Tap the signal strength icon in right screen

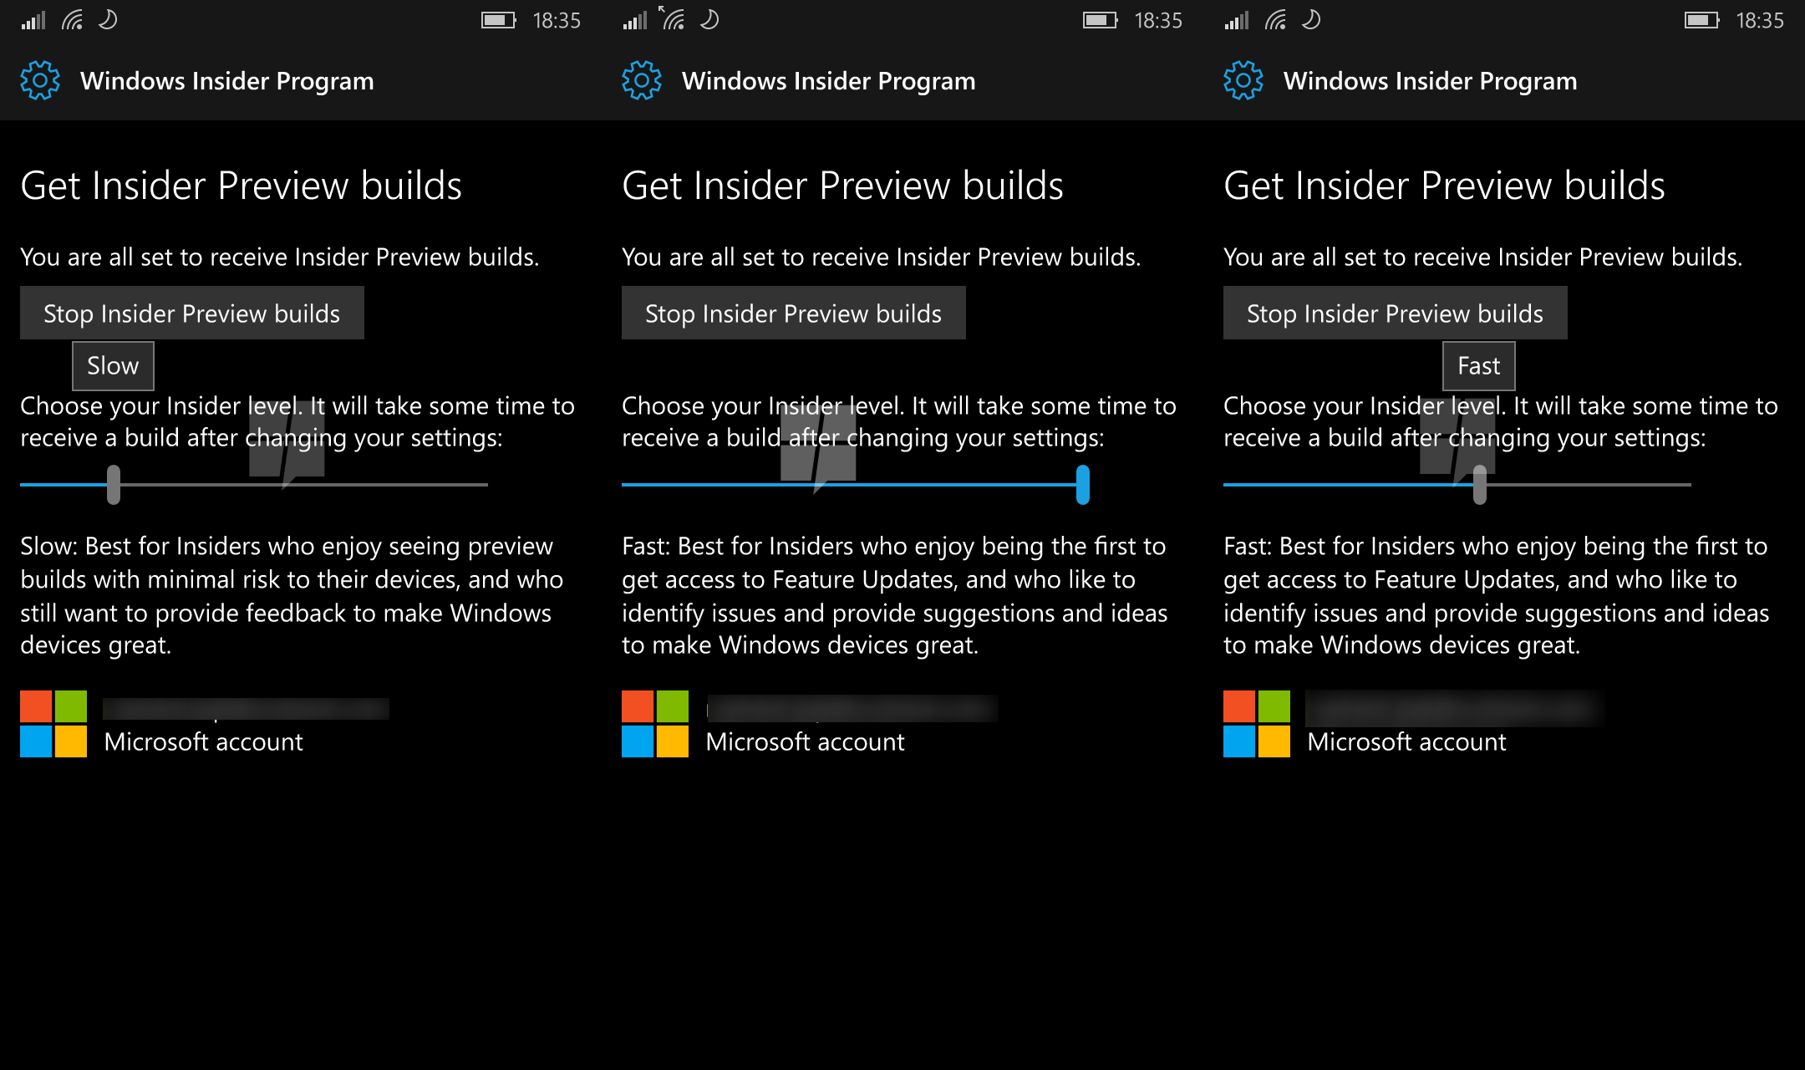pos(1237,20)
